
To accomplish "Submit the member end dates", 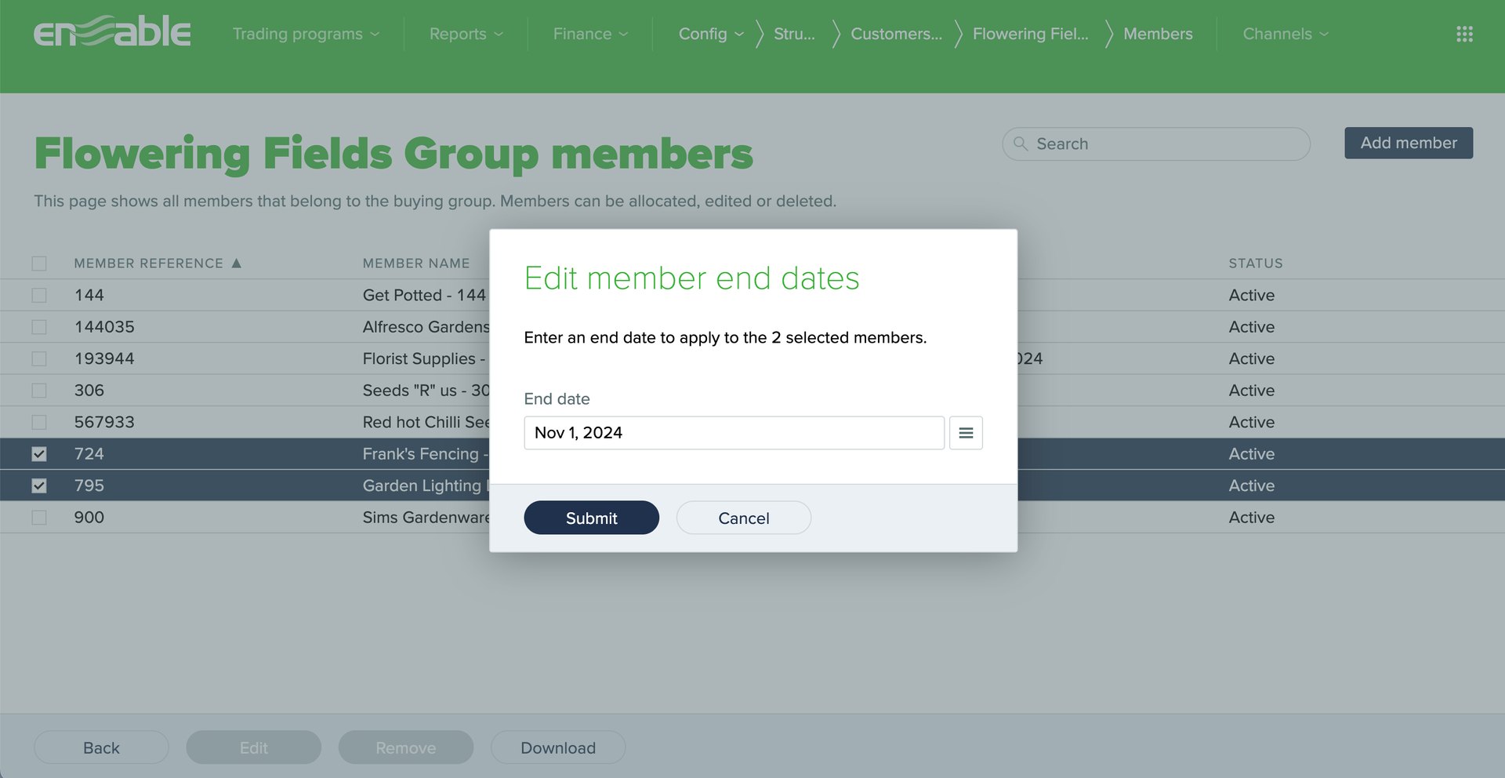I will point(591,518).
